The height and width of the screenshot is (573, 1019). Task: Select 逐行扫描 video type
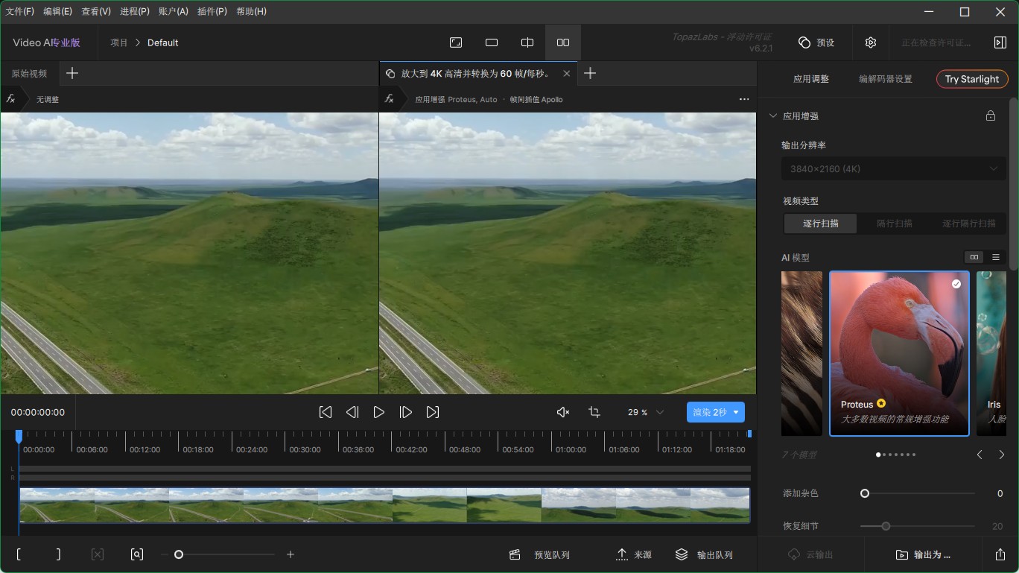[820, 224]
